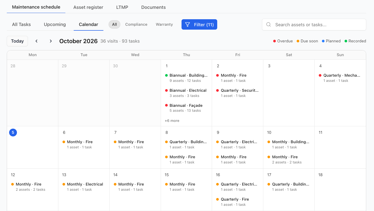Focus the Search assets or tasks field
This screenshot has height=211, width=374.
[314, 25]
